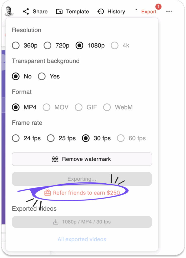Click the user profile avatar
The height and width of the screenshot is (258, 186).
(x=9, y=11)
